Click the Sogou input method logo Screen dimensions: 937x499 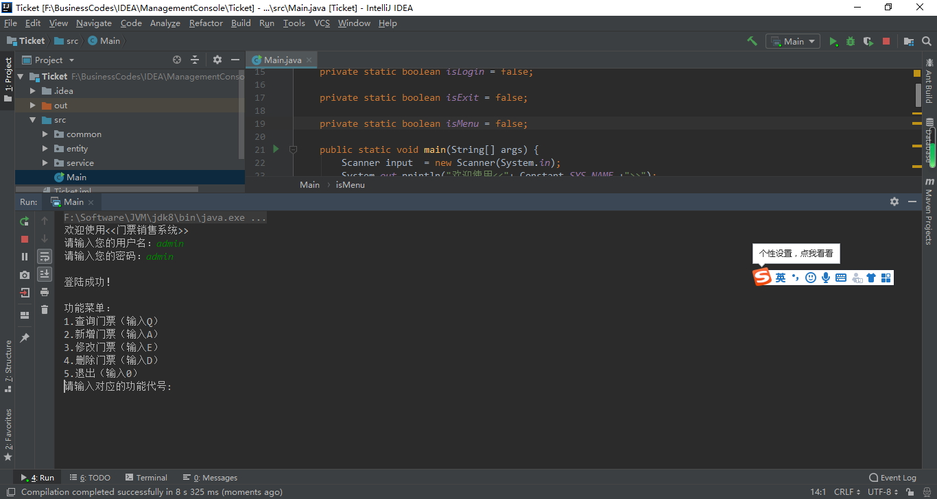pyautogui.click(x=762, y=277)
